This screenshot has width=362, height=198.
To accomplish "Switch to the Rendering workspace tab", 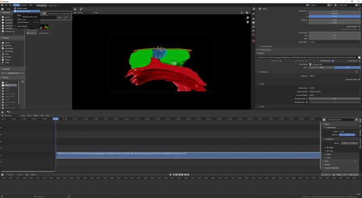I will click(x=52, y=5).
